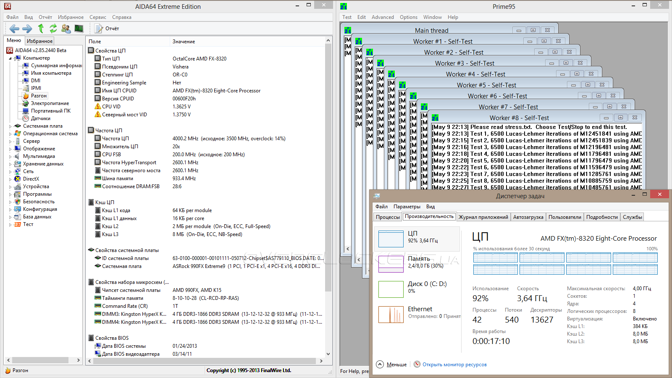
Task: Open Электропитание in the Computer tree
Action: click(x=50, y=103)
